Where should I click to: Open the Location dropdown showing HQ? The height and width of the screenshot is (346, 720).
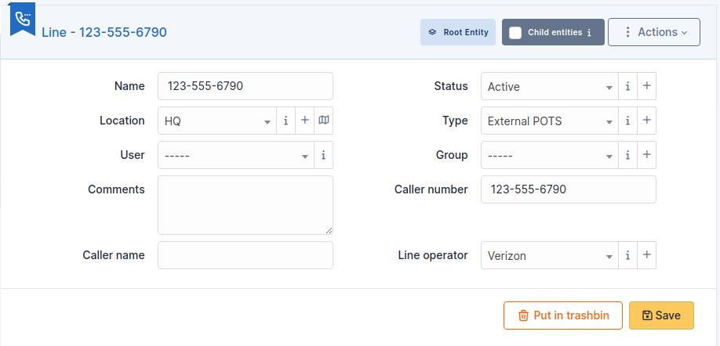tap(217, 121)
